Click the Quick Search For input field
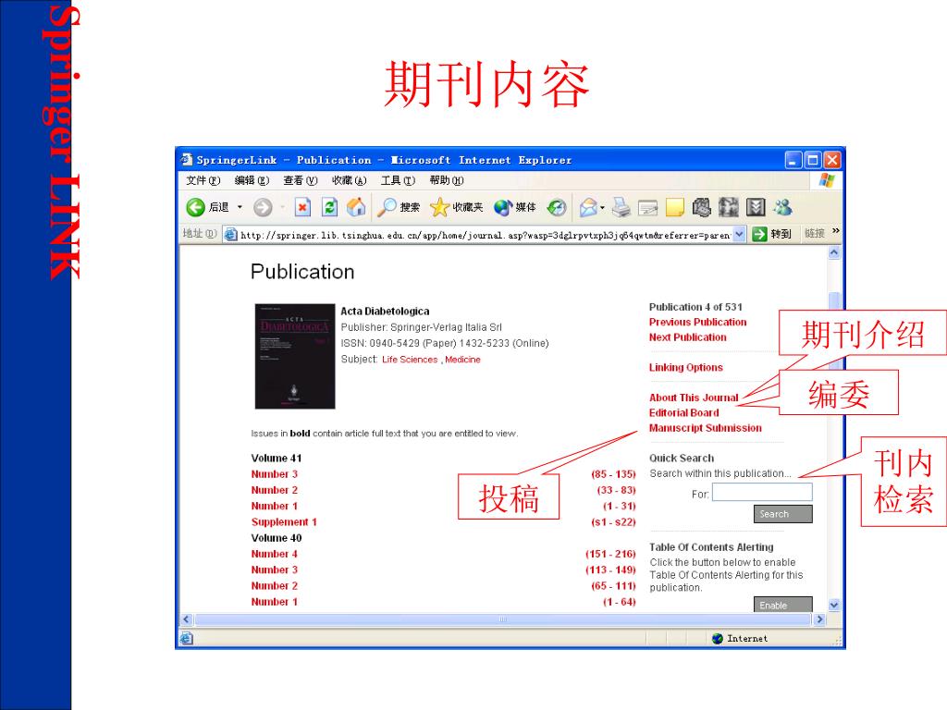947x710 pixels. pyautogui.click(x=762, y=492)
